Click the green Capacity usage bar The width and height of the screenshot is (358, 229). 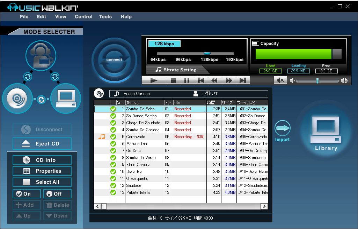(293, 54)
